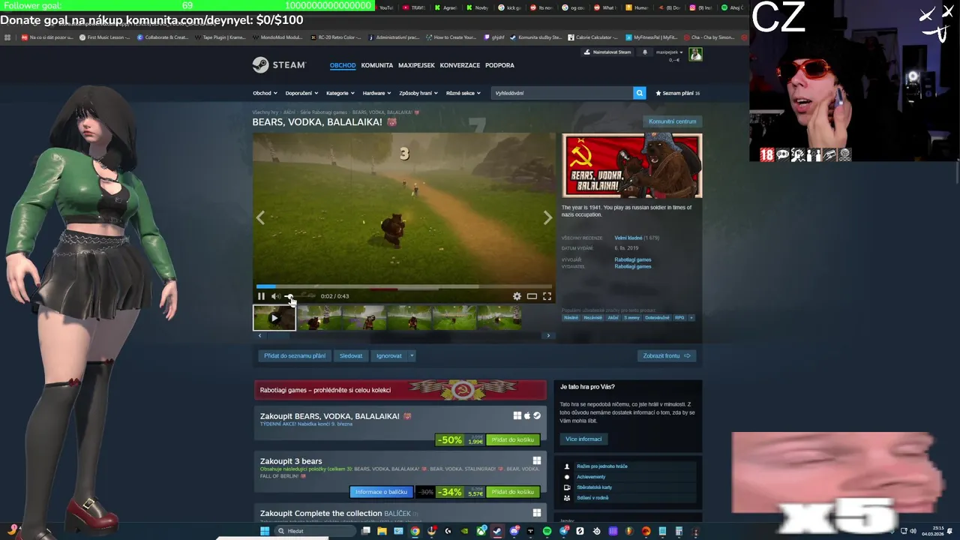Open Rabotiagi games collection banner
The width and height of the screenshot is (960, 540).
point(400,390)
